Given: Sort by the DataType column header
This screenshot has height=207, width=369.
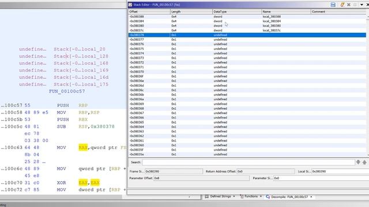Looking at the screenshot, I should pyautogui.click(x=237, y=11).
